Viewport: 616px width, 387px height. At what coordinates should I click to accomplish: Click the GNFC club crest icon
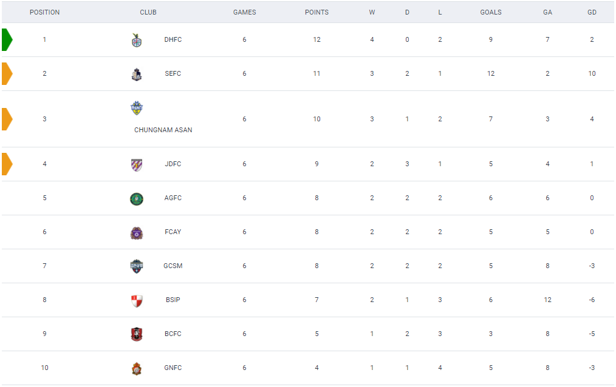click(x=137, y=368)
